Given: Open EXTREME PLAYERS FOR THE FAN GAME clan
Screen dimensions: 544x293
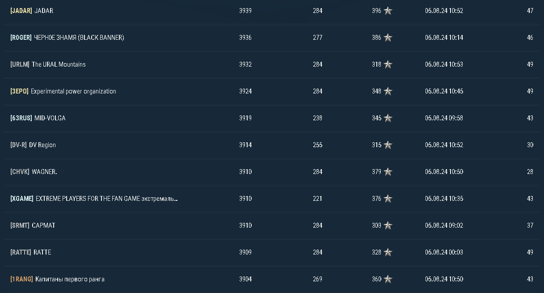Looking at the screenshot, I should pos(106,199).
